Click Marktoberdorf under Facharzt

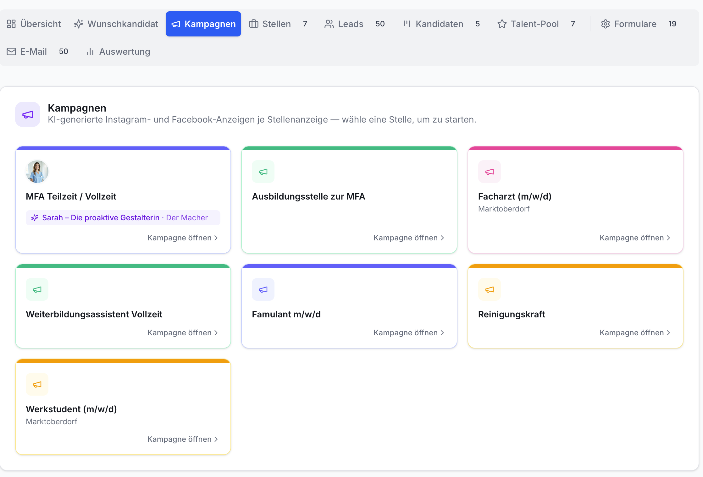504,209
